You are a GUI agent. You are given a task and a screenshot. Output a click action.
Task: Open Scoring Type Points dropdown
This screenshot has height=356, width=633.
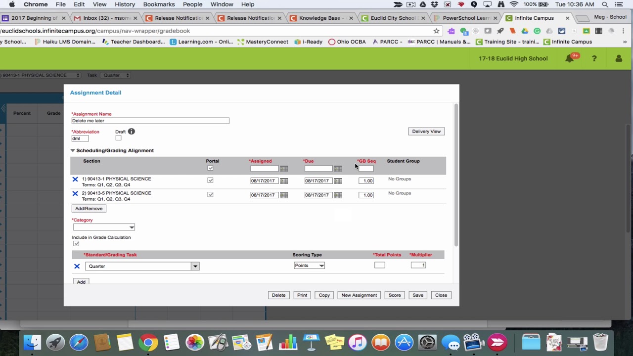pos(310,266)
